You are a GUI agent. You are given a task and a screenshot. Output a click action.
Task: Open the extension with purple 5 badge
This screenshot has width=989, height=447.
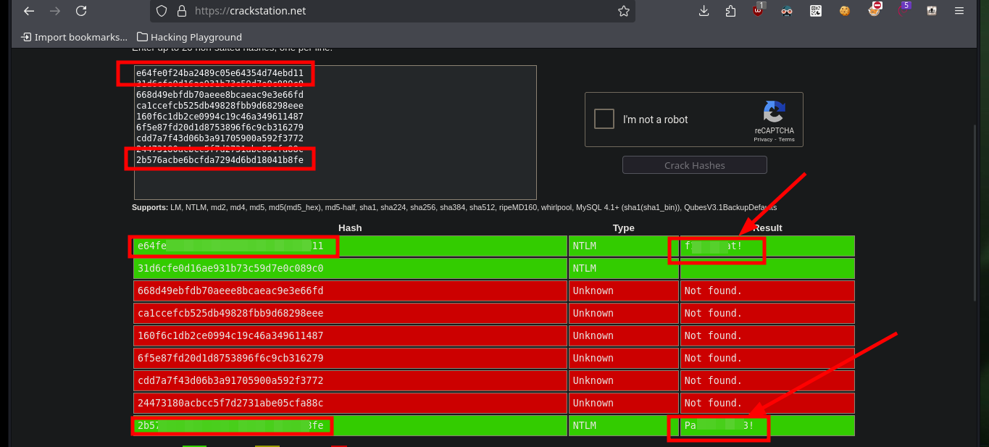(904, 9)
